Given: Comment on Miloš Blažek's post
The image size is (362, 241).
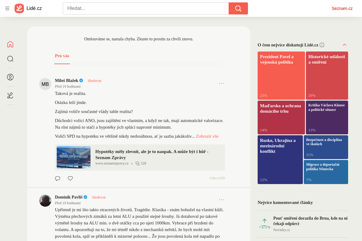Looking at the screenshot, I should click(58, 178).
